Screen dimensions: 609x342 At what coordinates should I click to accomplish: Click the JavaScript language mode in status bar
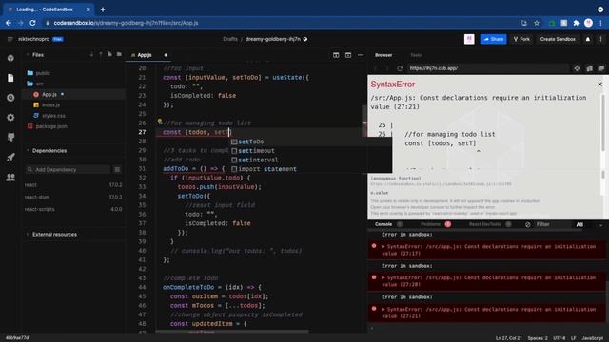point(592,338)
